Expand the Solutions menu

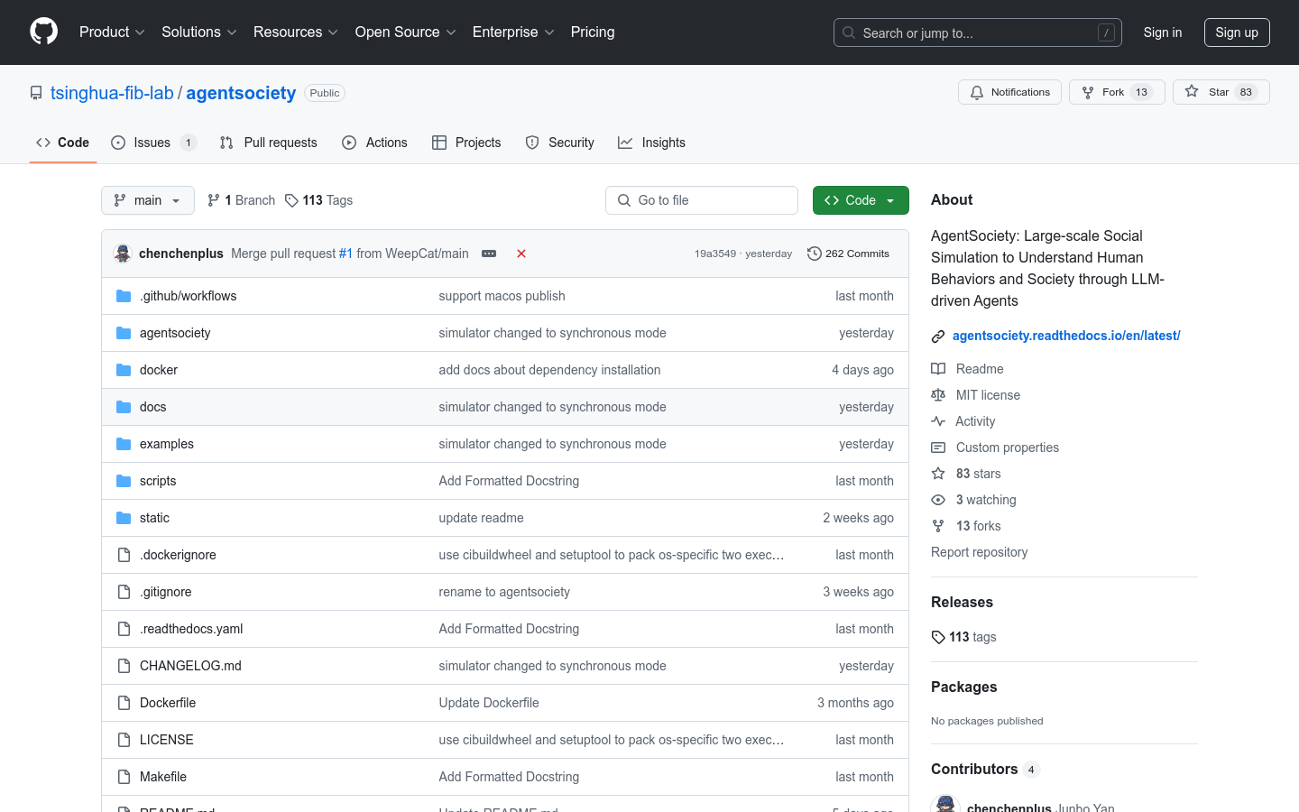tap(199, 32)
